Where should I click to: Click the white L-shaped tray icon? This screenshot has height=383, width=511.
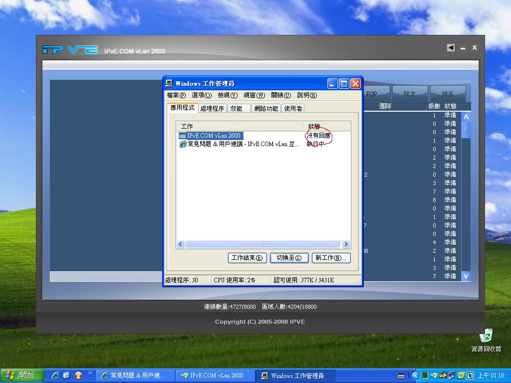[470, 376]
